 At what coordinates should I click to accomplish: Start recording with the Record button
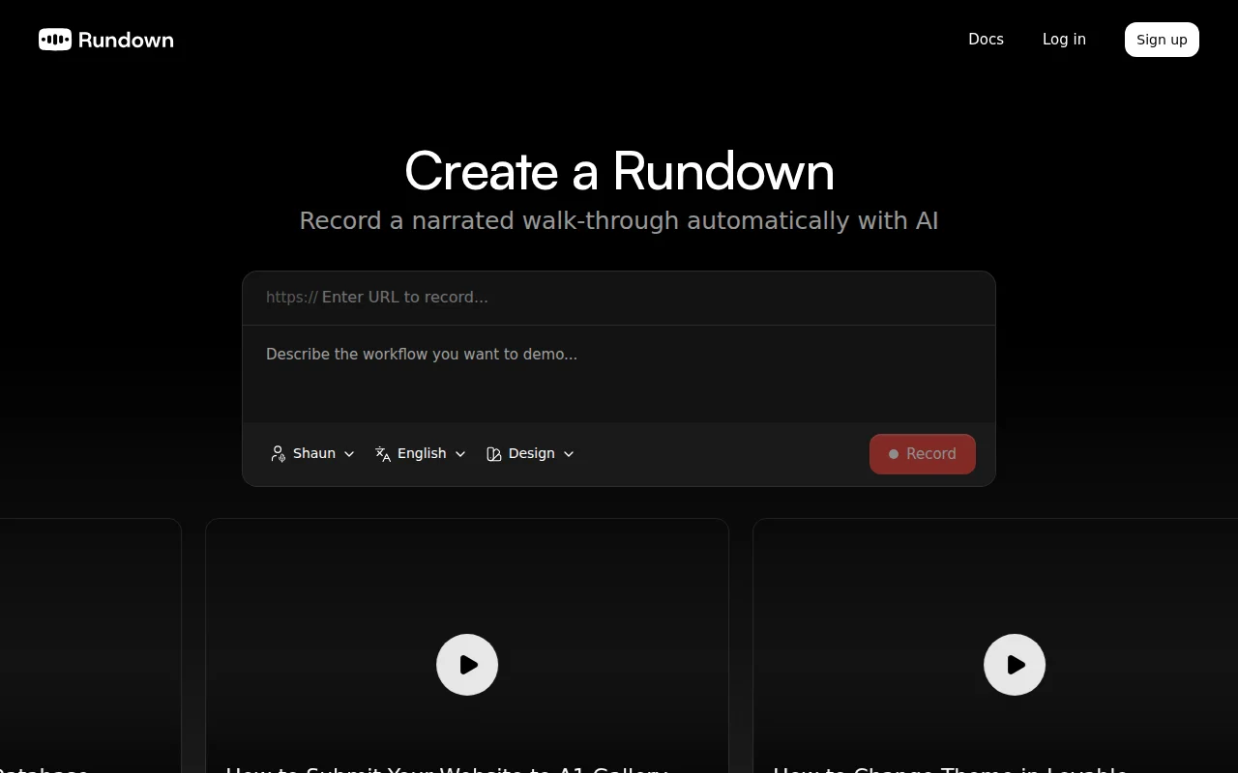click(x=923, y=454)
